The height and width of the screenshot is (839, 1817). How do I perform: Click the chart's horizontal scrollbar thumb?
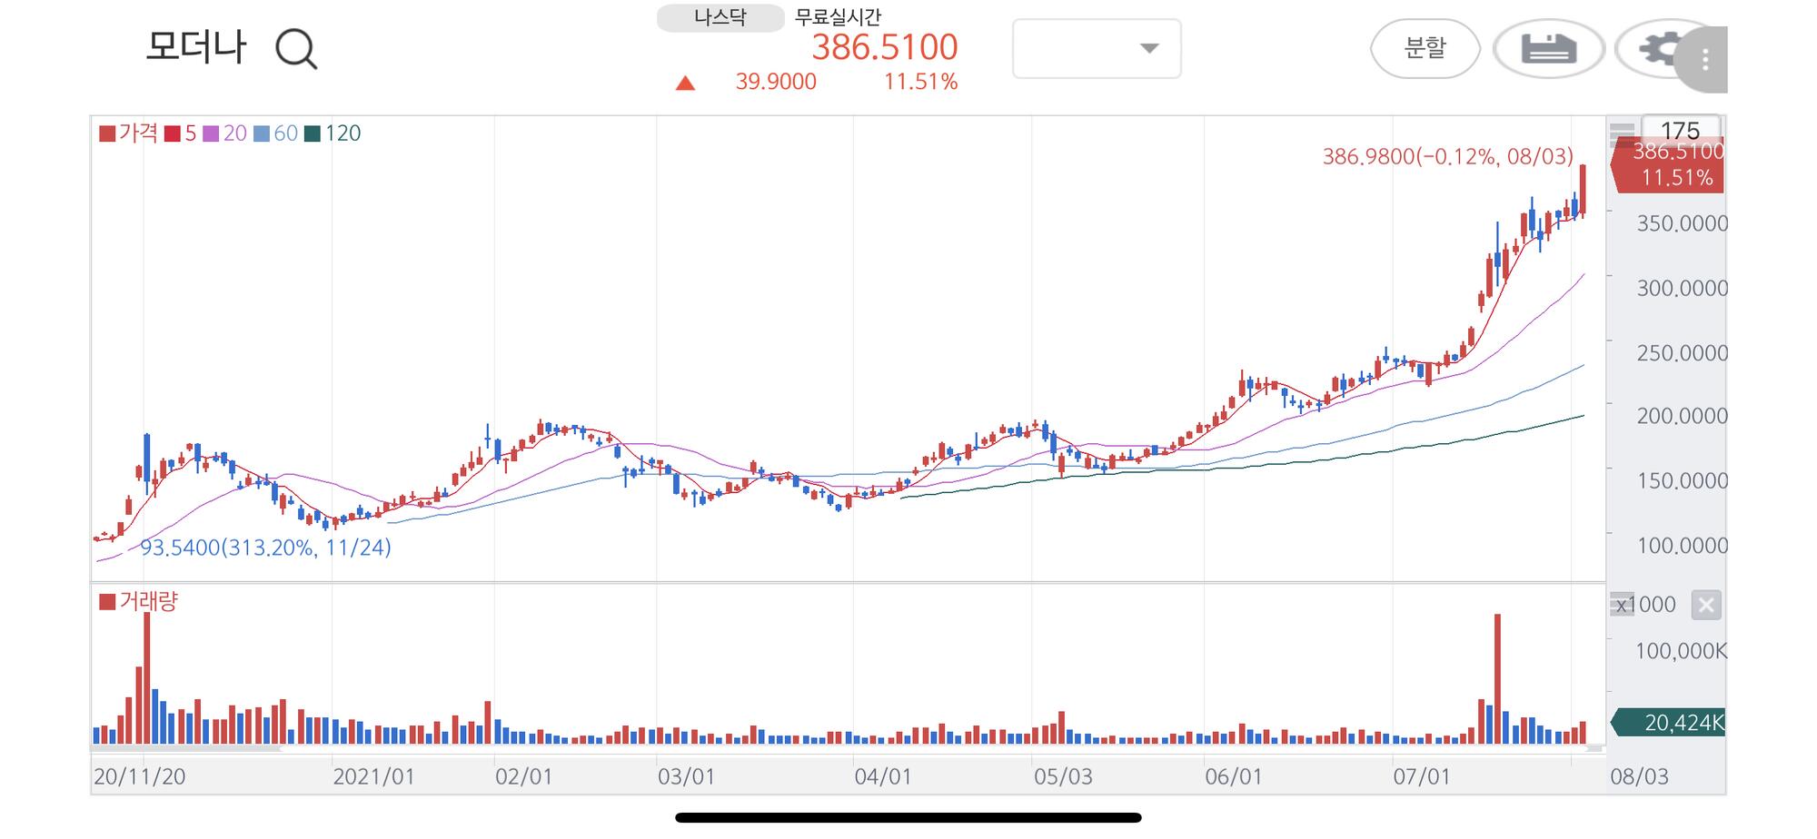186,749
